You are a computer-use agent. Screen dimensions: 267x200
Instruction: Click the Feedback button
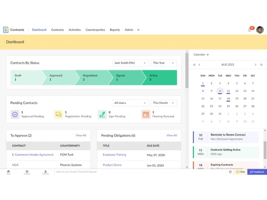[257, 172]
